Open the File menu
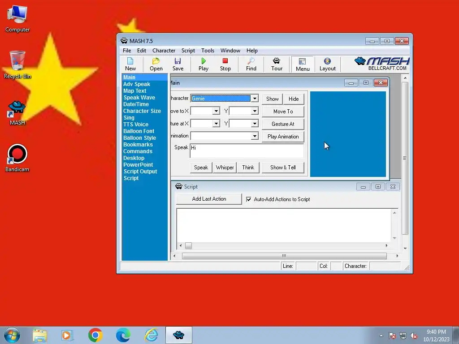The image size is (459, 344). [127, 51]
